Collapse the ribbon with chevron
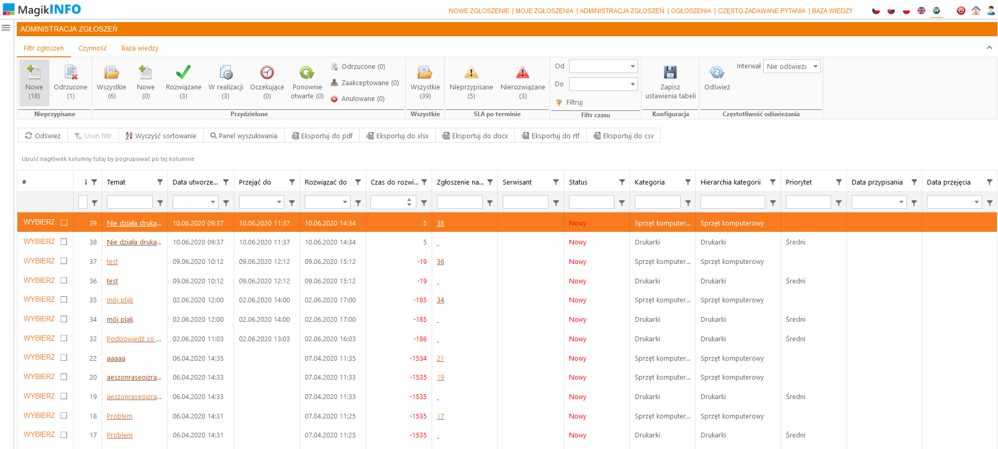The height and width of the screenshot is (449, 998). click(989, 47)
